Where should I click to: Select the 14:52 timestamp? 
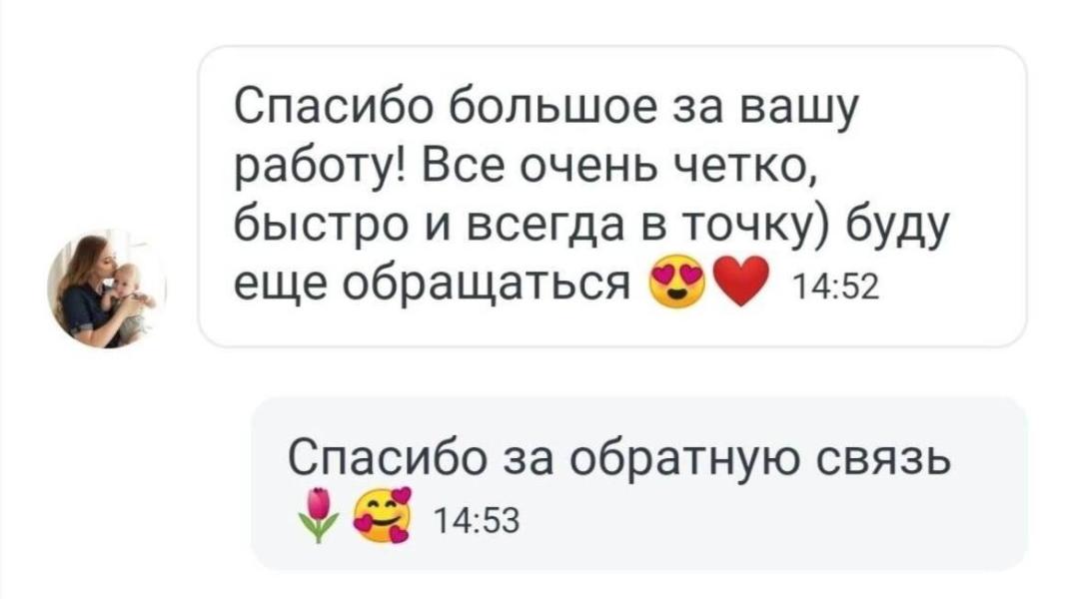pyautogui.click(x=835, y=288)
